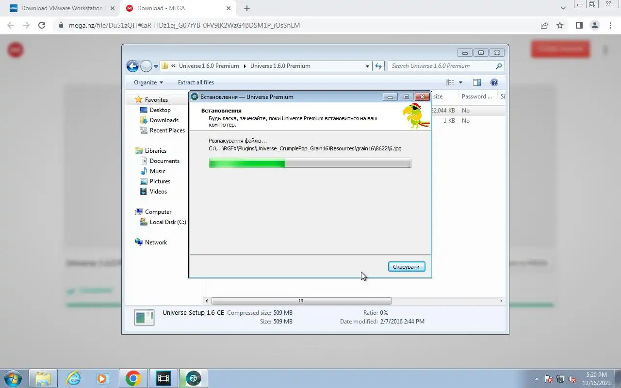Open Desktop in the navigation pane
Image resolution: width=621 pixels, height=388 pixels.
tap(160, 110)
